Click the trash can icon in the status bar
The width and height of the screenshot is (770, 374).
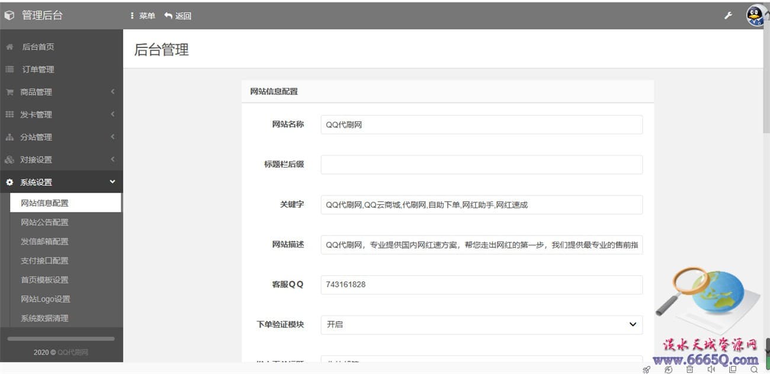pyautogui.click(x=690, y=369)
